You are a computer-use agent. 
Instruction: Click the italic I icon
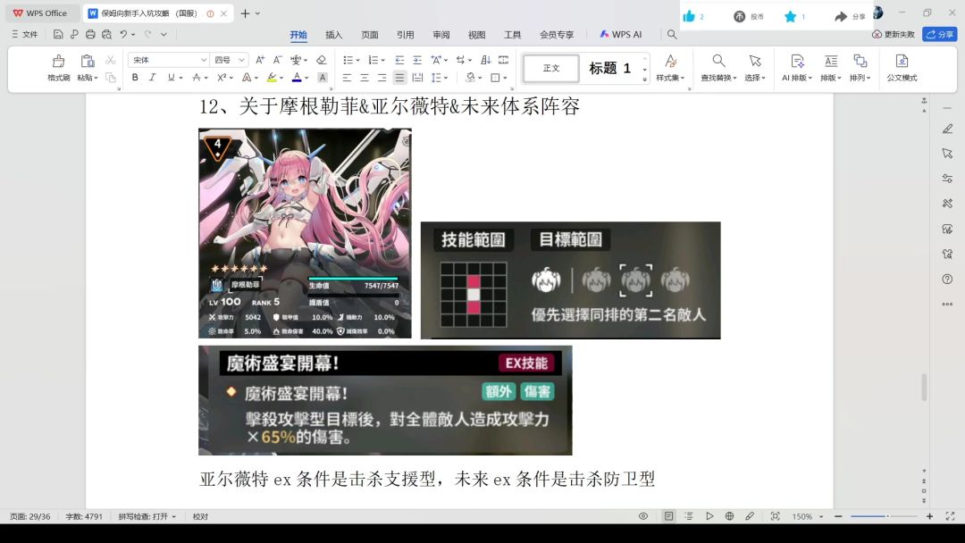click(152, 78)
